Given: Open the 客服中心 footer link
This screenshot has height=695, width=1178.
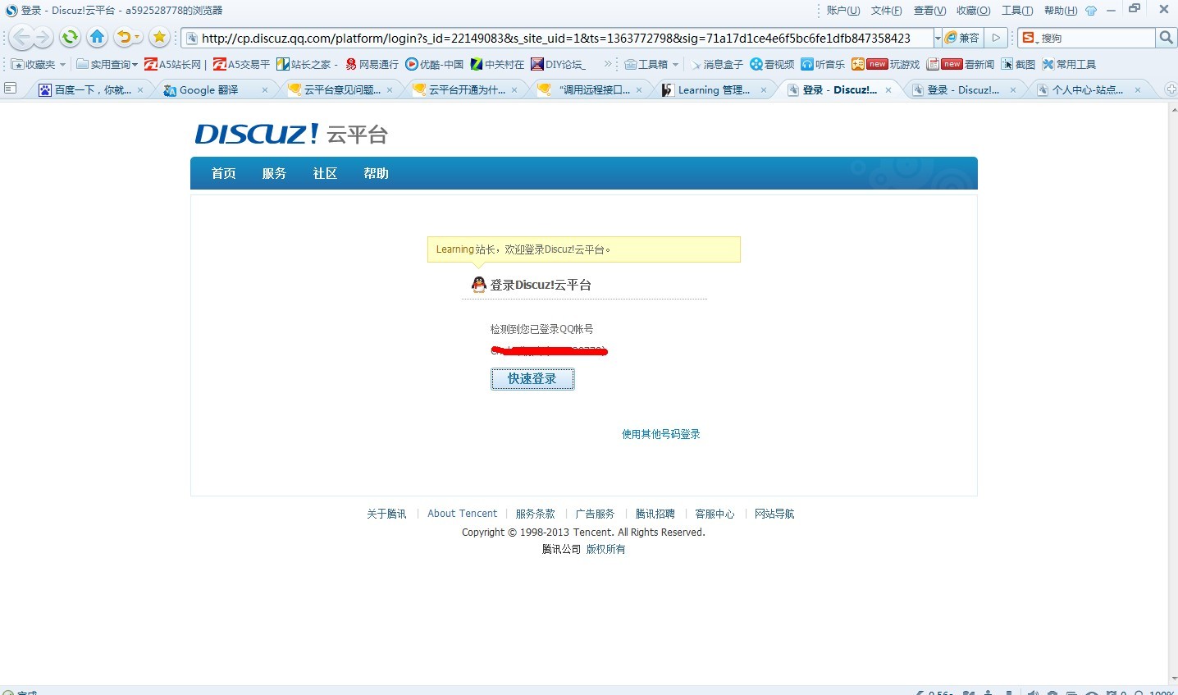Looking at the screenshot, I should tap(715, 514).
